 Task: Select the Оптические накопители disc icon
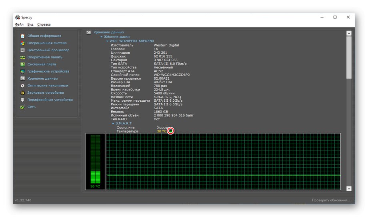pyautogui.click(x=22, y=86)
